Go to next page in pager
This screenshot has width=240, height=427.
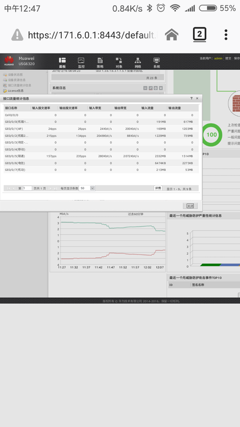(51, 188)
